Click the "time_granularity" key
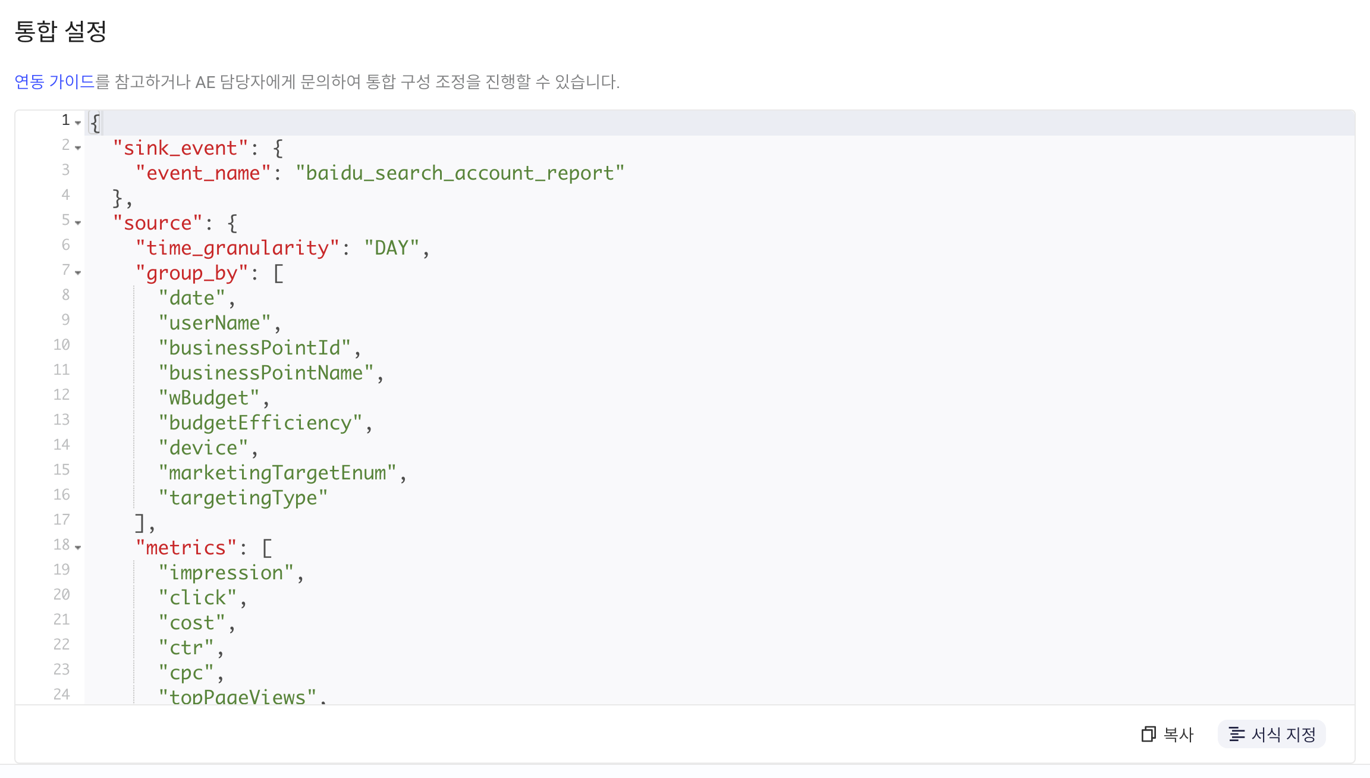This screenshot has height=778, width=1370. 237,248
